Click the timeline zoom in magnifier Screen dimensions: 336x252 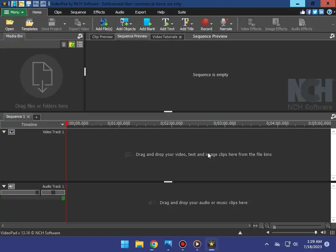[x=328, y=226]
